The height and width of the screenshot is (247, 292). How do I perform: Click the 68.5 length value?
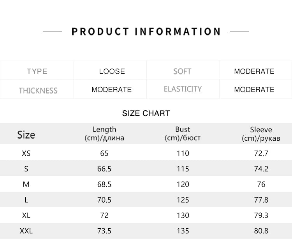pos(104,184)
